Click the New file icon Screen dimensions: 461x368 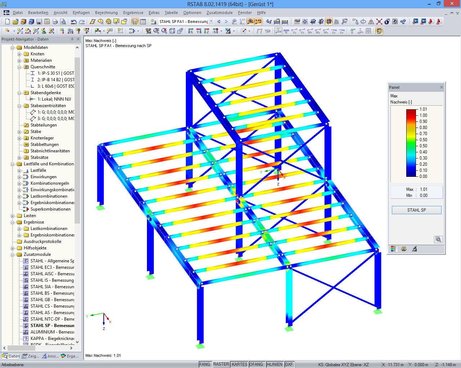point(7,22)
